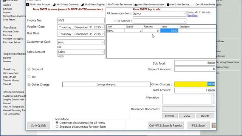Expand the Sales Account dropdown
This screenshot has height=136, width=242.
coord(103,52)
